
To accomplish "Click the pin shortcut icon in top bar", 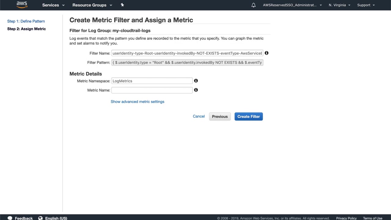I will pos(122,5).
